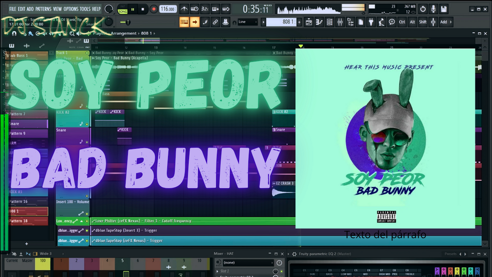Open the project picker pages icon
This screenshot has height=277, width=492.
coord(361,22)
